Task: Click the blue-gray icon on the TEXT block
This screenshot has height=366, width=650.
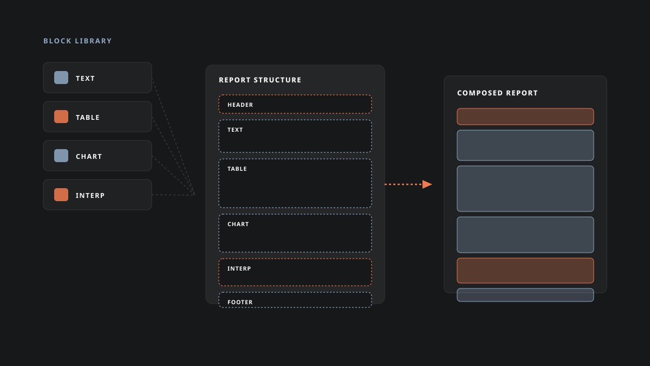Action: [x=61, y=78]
